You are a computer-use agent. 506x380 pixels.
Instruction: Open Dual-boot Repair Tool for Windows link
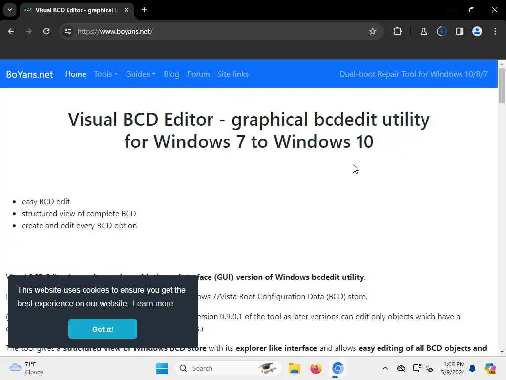[x=414, y=74]
